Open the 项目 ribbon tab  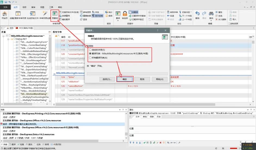pyautogui.click(x=24, y=7)
